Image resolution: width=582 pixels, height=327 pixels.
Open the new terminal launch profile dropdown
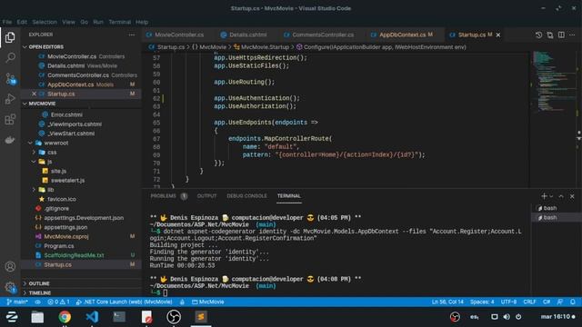(x=551, y=196)
